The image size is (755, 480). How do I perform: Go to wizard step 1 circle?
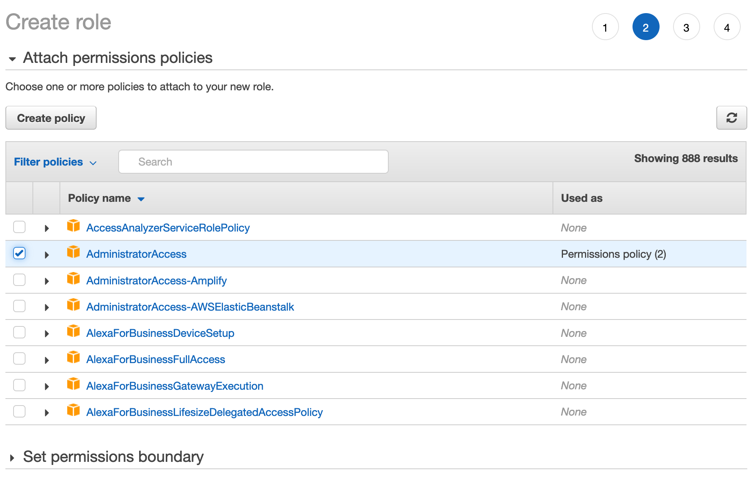pyautogui.click(x=605, y=27)
